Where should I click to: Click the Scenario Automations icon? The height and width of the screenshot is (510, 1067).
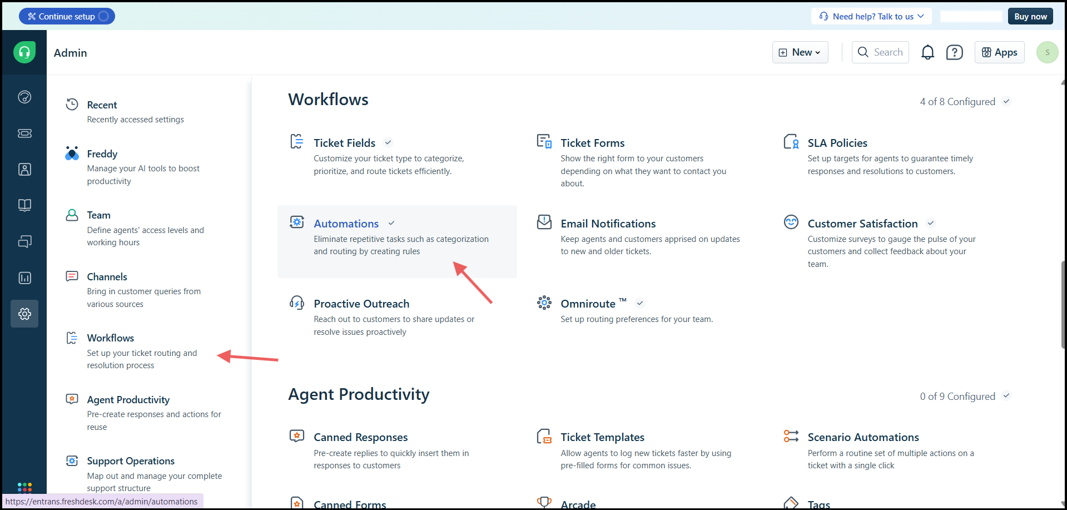(791, 436)
